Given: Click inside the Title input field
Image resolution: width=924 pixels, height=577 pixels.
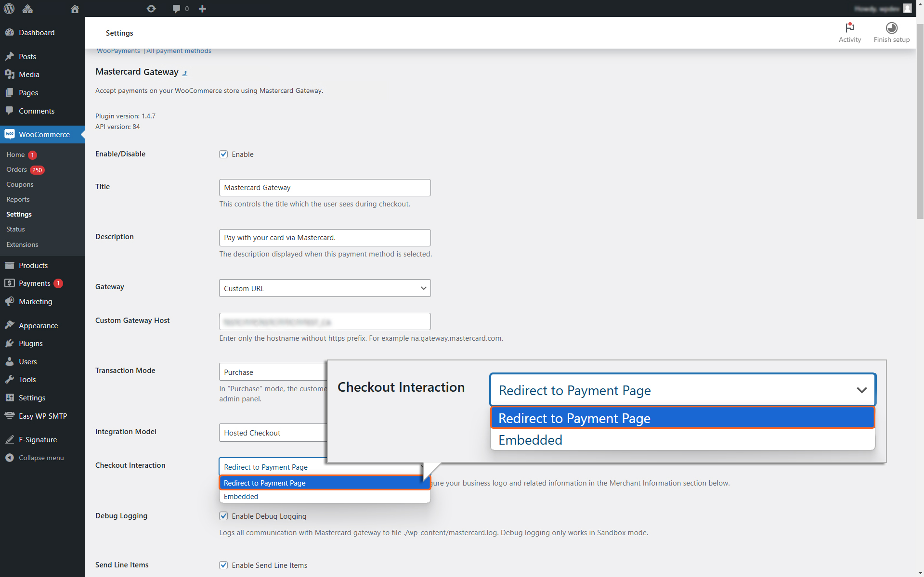Looking at the screenshot, I should pos(325,187).
